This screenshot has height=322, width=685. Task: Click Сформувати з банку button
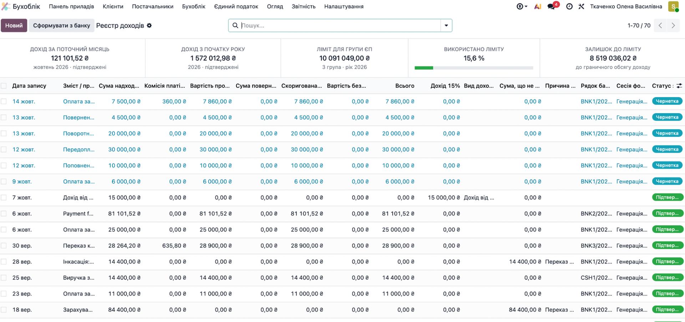(62, 25)
